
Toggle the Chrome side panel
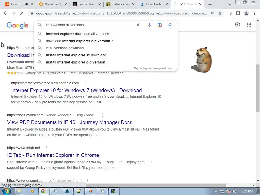pos(238,13)
